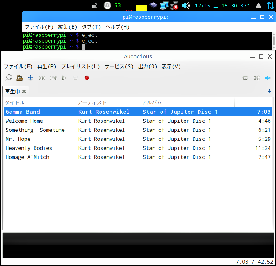Open the 表示(V) menu
Viewport: 276px width, 266px height.
[x=171, y=67]
